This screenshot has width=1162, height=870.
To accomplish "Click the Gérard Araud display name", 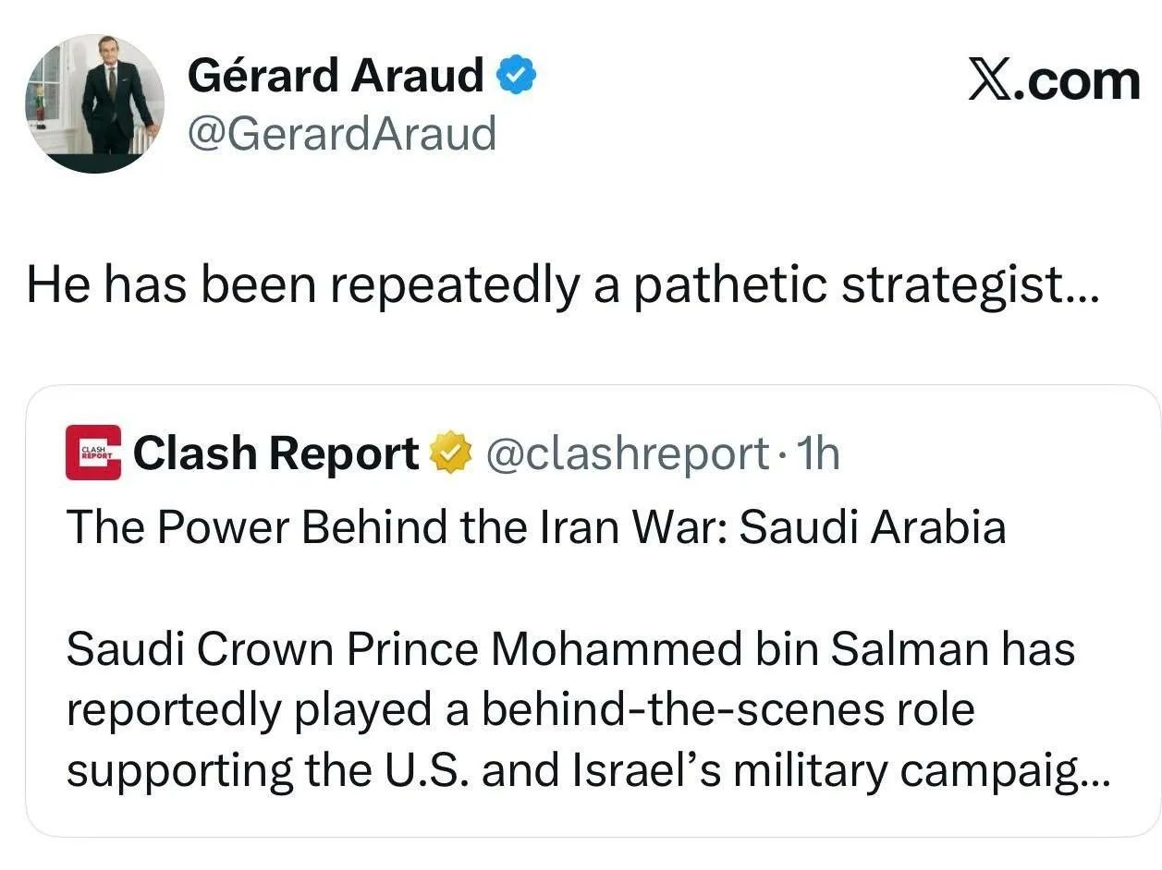I will point(336,75).
